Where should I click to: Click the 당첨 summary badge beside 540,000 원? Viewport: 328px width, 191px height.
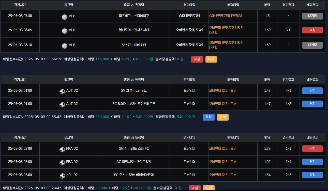(208, 117)
